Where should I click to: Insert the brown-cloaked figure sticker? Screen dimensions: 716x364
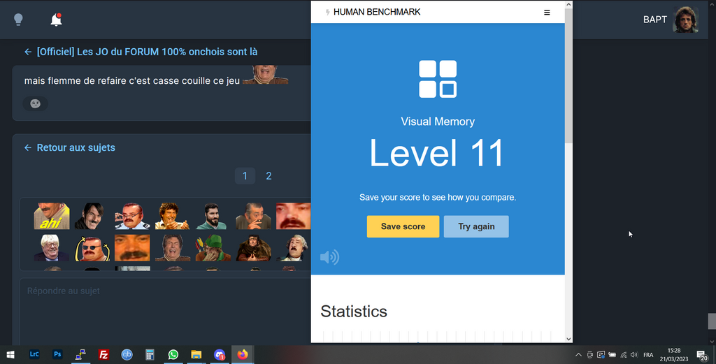click(x=253, y=248)
